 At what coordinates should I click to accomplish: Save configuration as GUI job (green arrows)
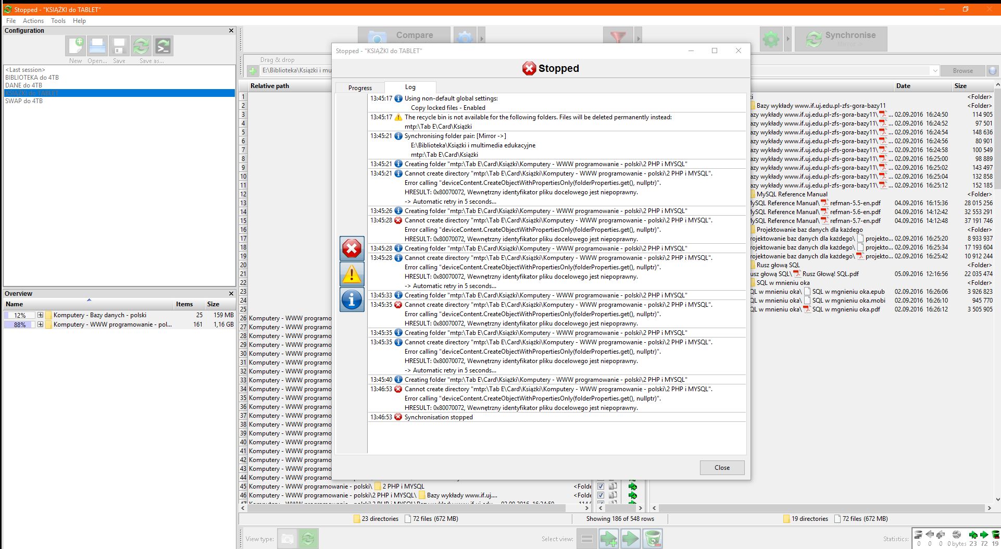[141, 46]
